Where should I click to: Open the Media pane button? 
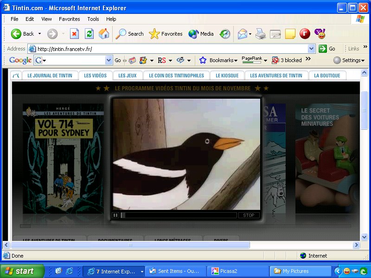coord(201,34)
